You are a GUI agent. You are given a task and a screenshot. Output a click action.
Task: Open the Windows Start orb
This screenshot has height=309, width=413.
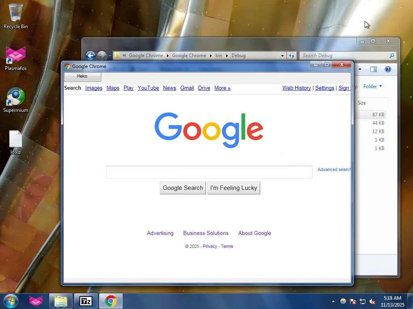(10, 301)
